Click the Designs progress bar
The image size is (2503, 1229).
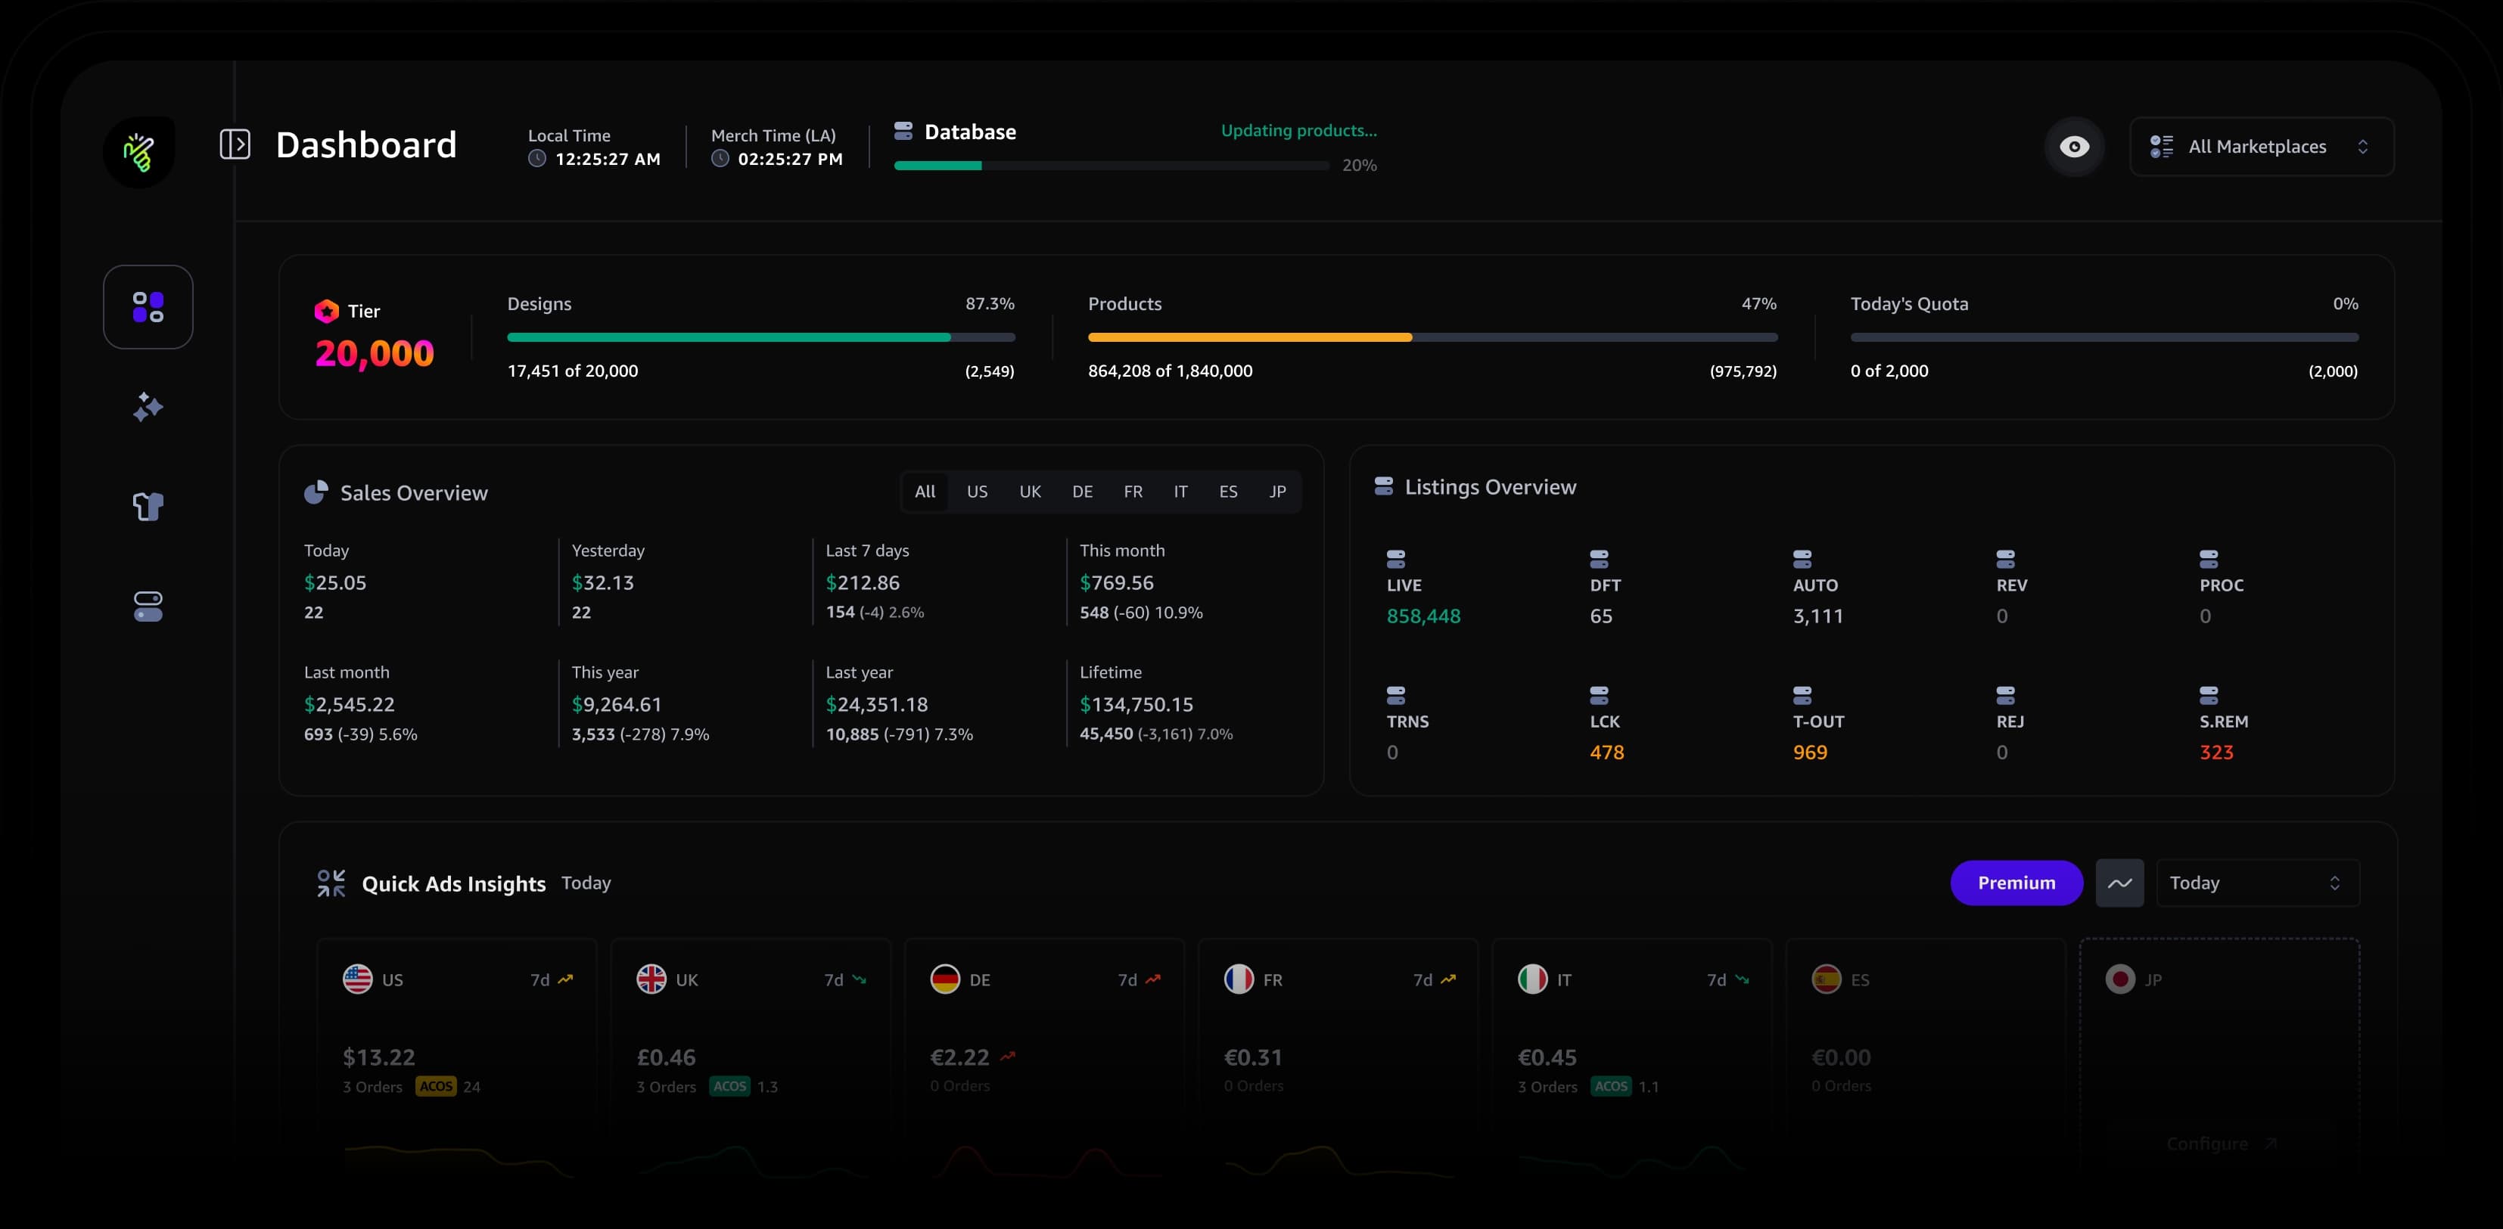[x=760, y=337]
